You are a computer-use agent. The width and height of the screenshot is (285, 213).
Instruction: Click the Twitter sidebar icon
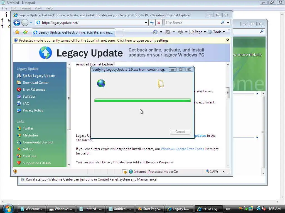pyautogui.click(x=19, y=128)
